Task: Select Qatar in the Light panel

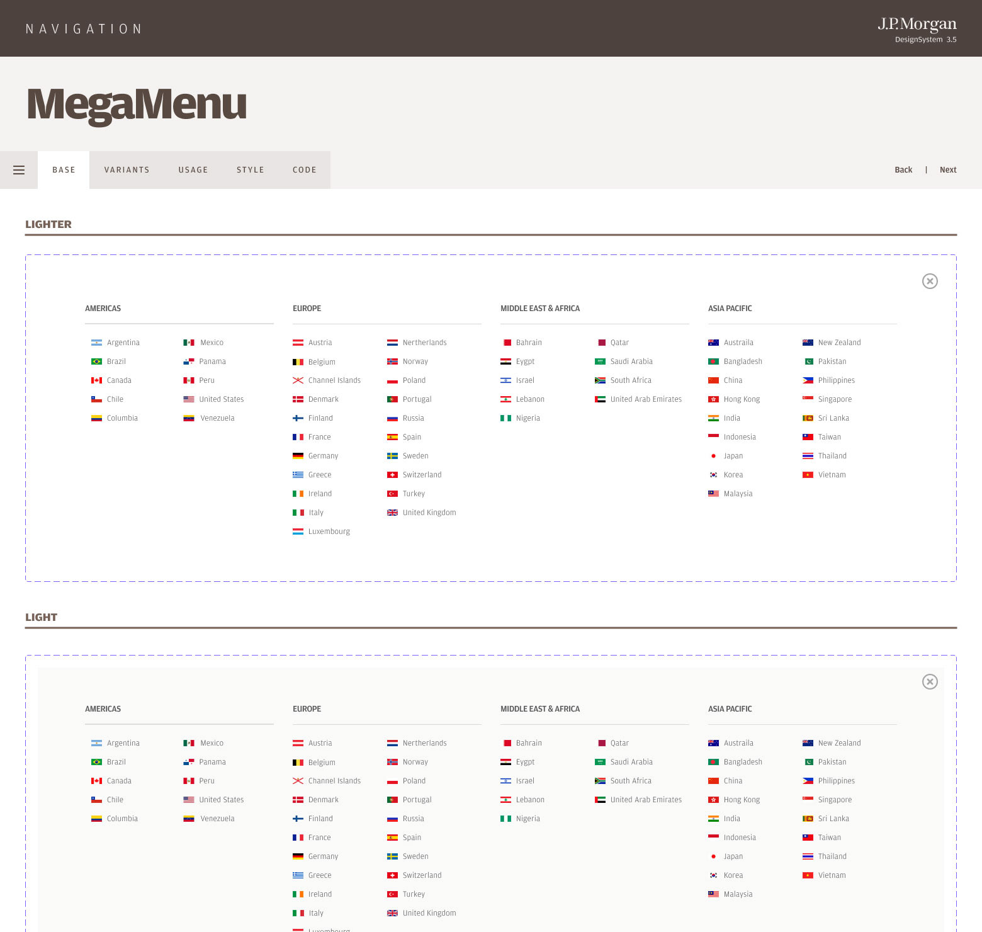Action: pos(619,743)
